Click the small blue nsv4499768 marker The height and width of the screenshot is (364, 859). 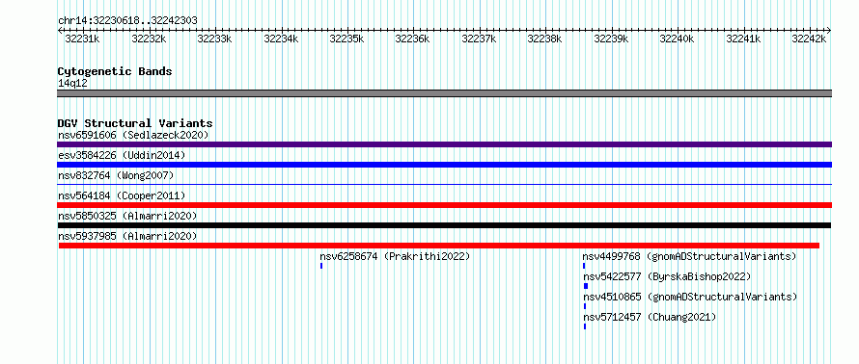tap(585, 266)
